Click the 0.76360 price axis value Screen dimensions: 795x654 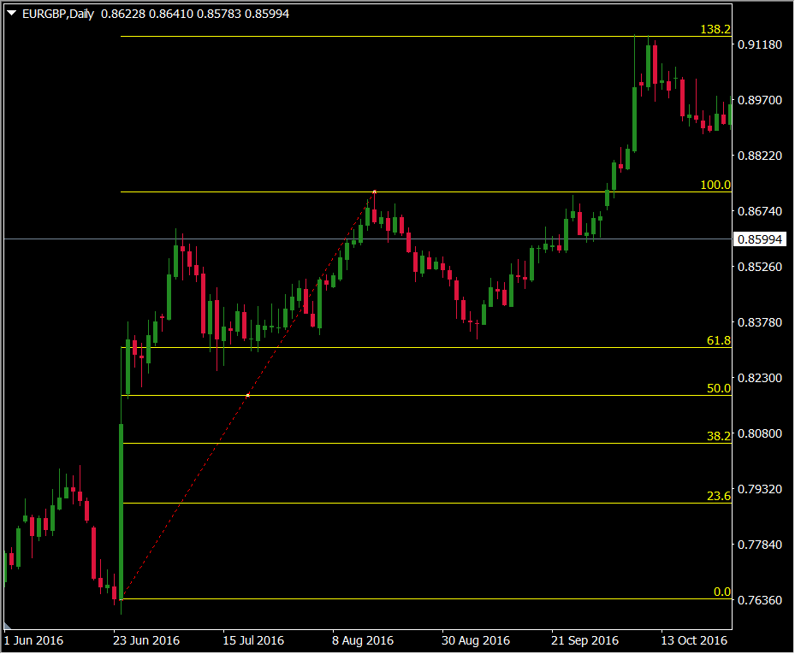(760, 600)
